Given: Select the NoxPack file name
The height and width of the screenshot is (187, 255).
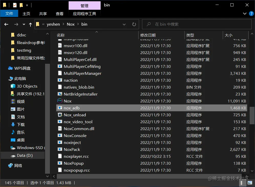Looking at the screenshot, I should pos(72,149).
